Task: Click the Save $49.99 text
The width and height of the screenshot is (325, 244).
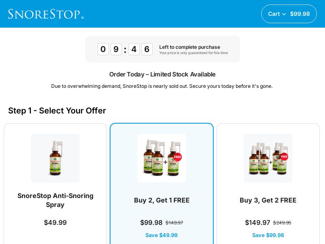Action: click(161, 235)
